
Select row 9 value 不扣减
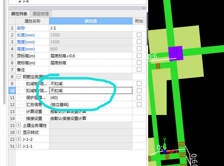91,84
